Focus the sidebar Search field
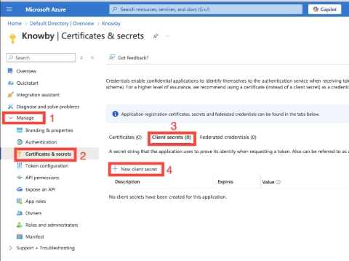 click(x=41, y=57)
